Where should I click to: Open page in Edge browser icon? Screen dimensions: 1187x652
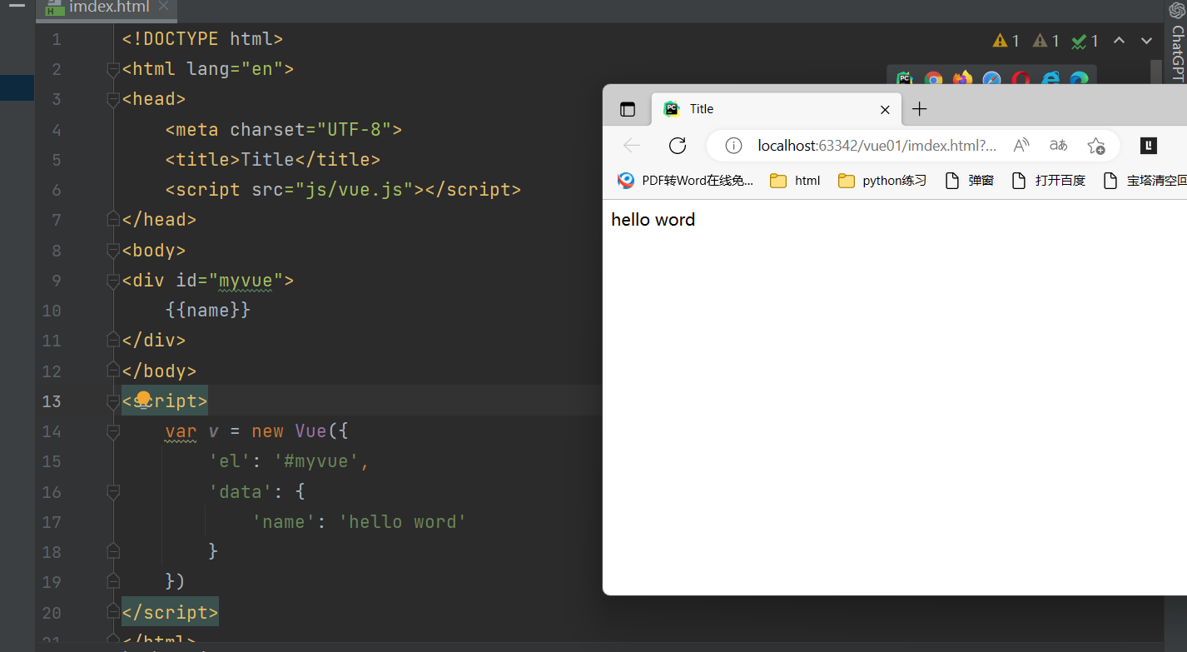pyautogui.click(x=1079, y=79)
